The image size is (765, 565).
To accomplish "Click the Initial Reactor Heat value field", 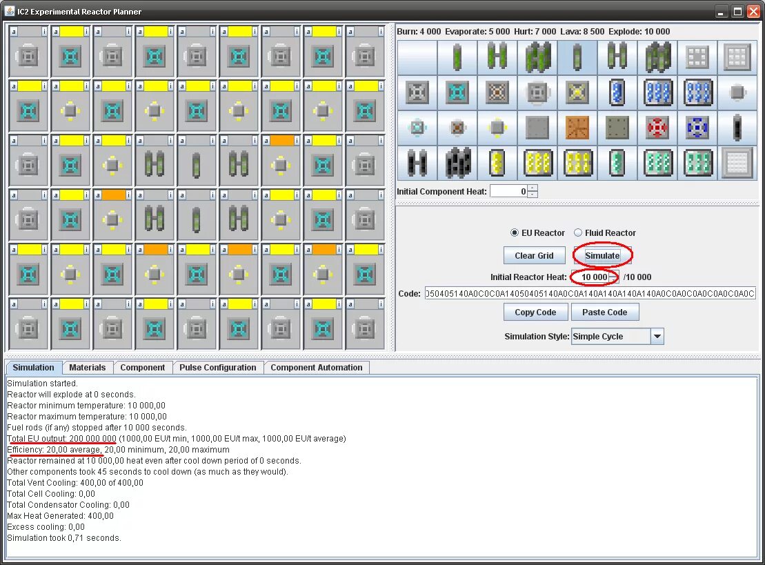I will 590,277.
